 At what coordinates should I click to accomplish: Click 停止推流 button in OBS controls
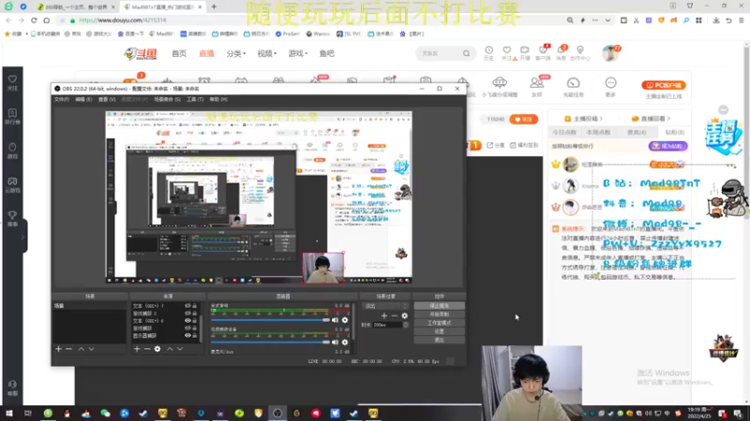439,306
